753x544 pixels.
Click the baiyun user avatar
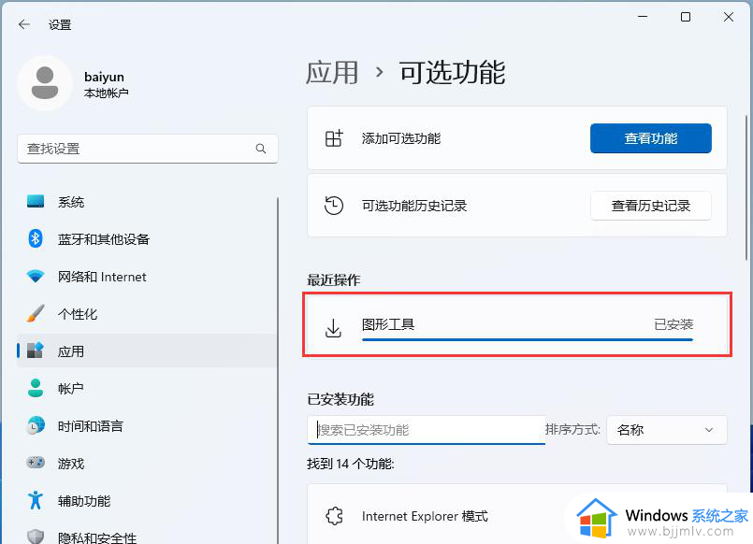click(x=45, y=83)
